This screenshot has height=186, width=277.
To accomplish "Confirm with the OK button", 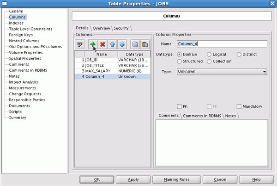I will (96, 180).
